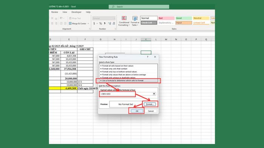Click the 'No Format Set' preview box
264x148 pixels.
[x=126, y=104]
